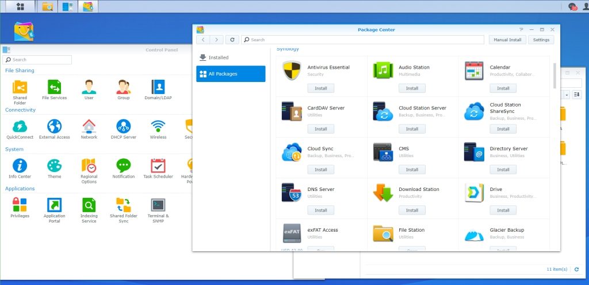The height and width of the screenshot is (285, 589).
Task: Install the Cloud Sync package
Action: pyautogui.click(x=320, y=170)
